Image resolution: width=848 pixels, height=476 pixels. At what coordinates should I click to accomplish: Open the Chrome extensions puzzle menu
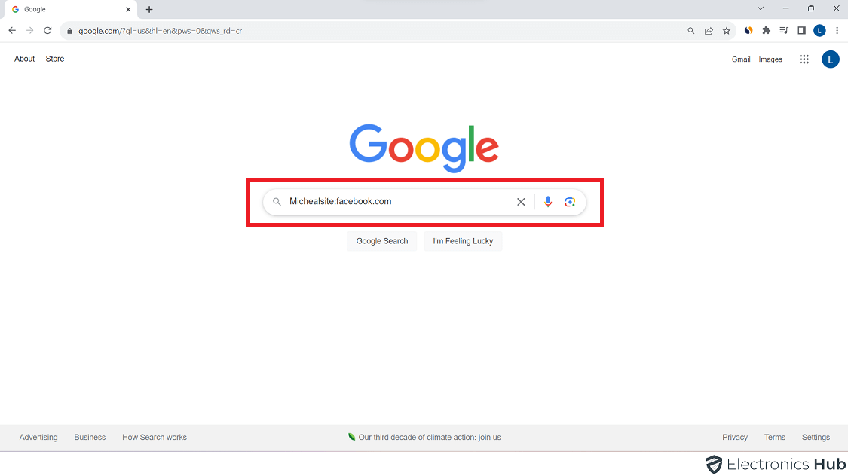(x=767, y=31)
